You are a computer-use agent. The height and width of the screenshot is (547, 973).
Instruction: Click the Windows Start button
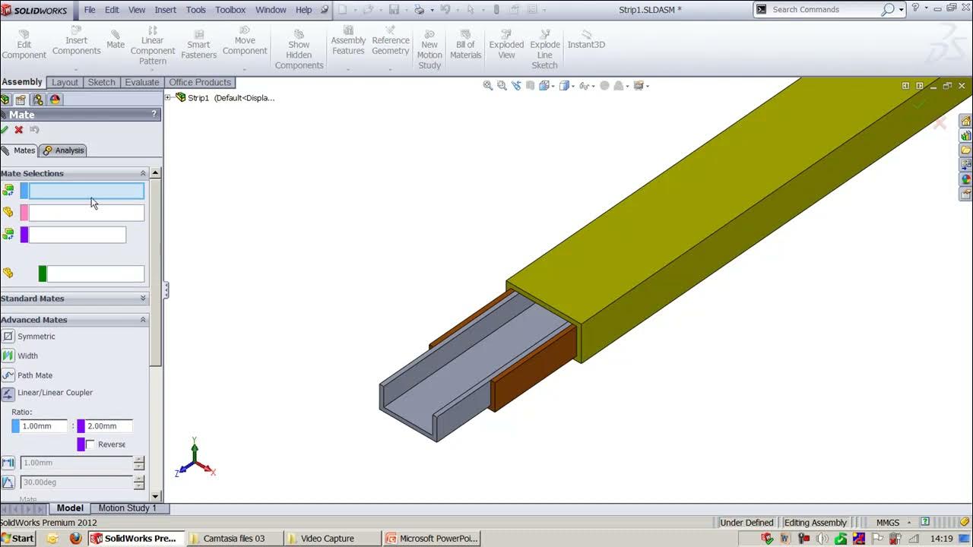pos(18,539)
